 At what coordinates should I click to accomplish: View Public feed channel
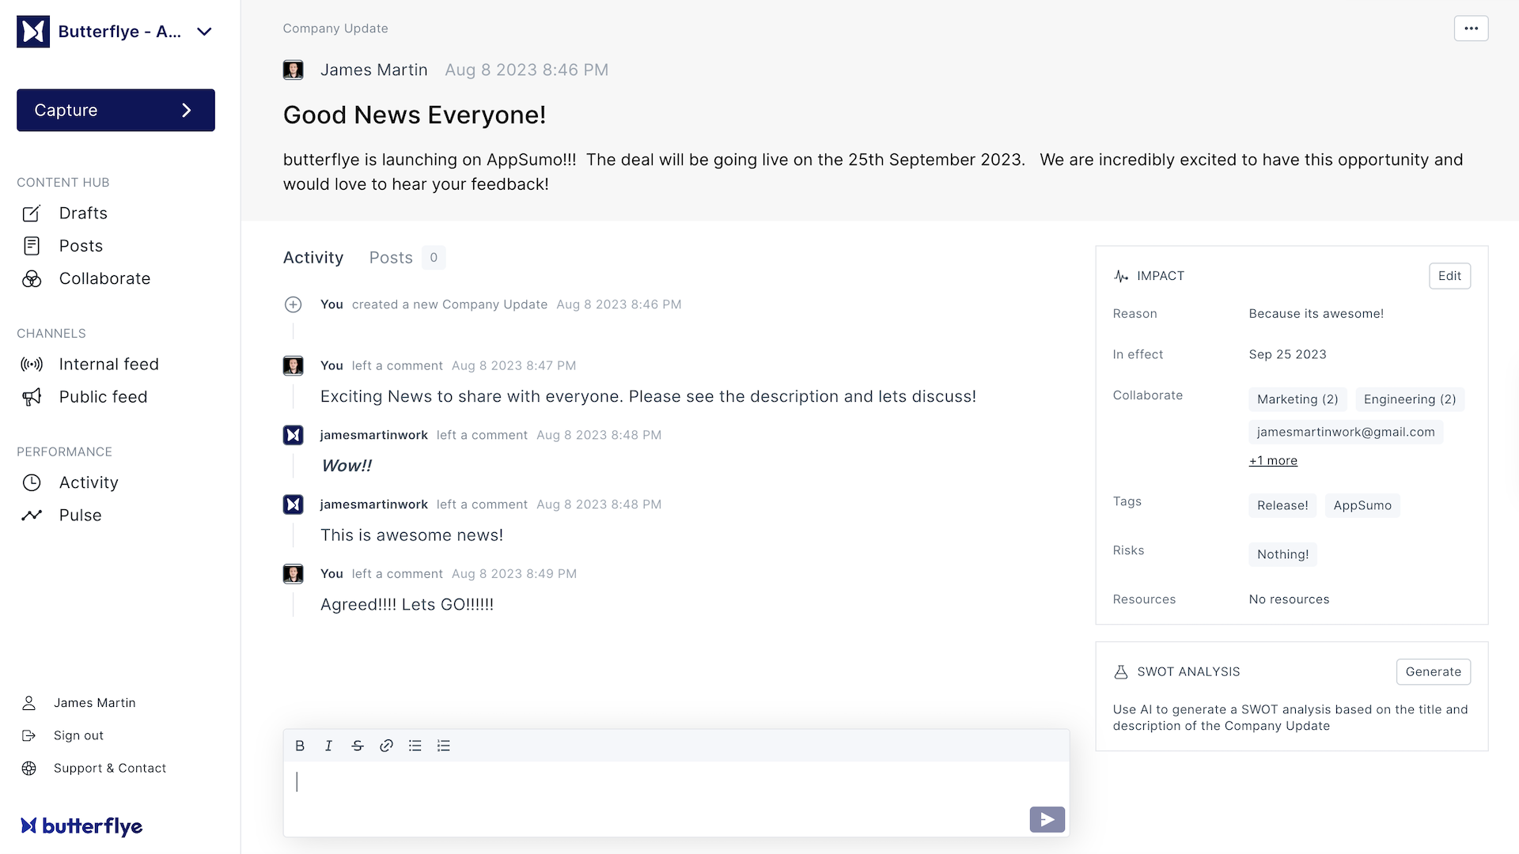coord(104,396)
